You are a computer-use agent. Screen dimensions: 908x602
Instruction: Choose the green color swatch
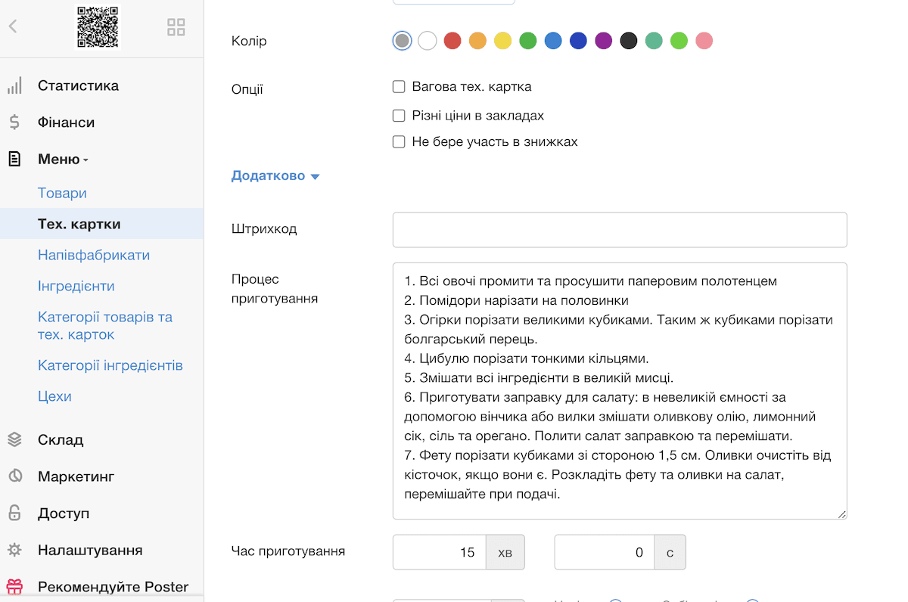pyautogui.click(x=528, y=41)
